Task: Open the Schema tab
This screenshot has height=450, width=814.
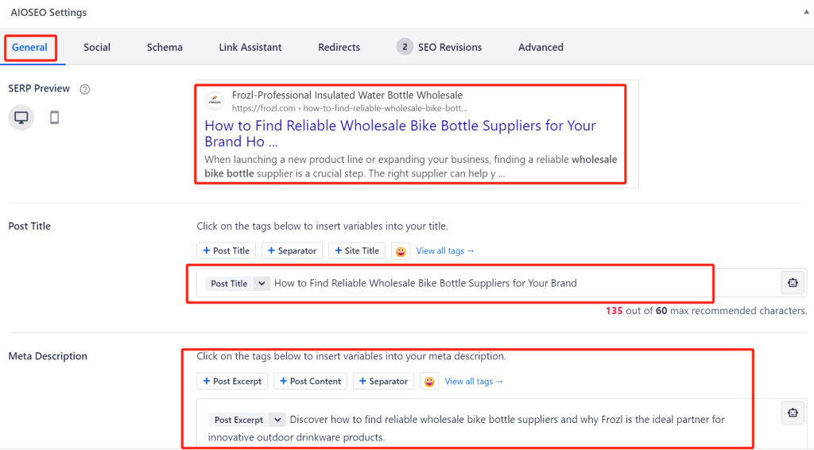Action: (165, 47)
